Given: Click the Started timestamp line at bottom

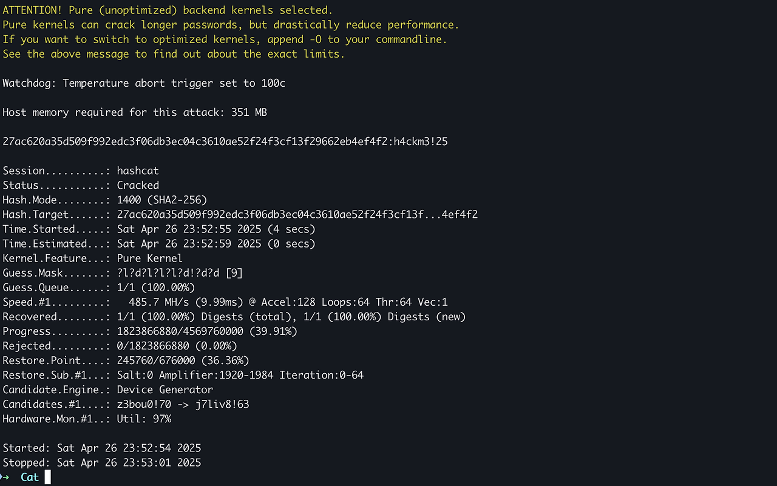Looking at the screenshot, I should [102, 448].
